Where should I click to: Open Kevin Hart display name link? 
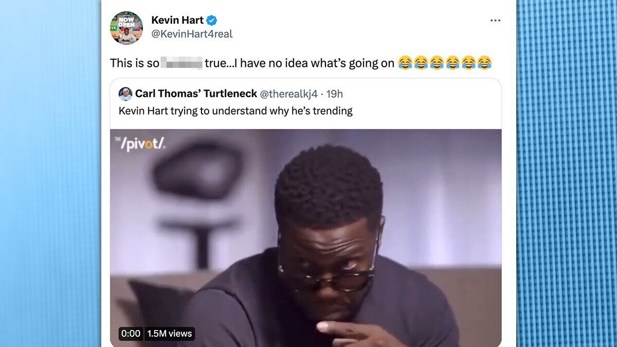(177, 21)
